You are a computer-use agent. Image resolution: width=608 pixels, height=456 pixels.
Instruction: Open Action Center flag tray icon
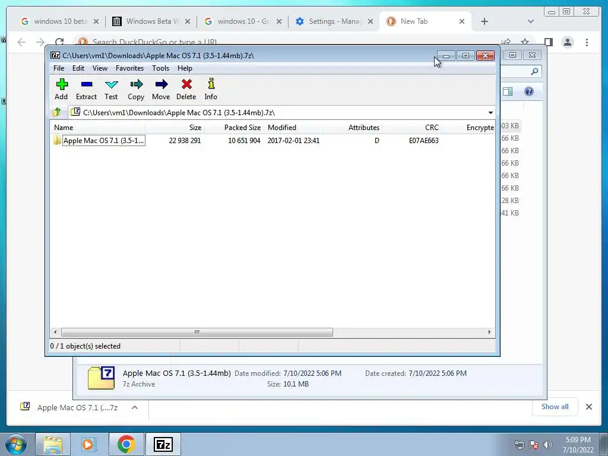[x=534, y=445]
